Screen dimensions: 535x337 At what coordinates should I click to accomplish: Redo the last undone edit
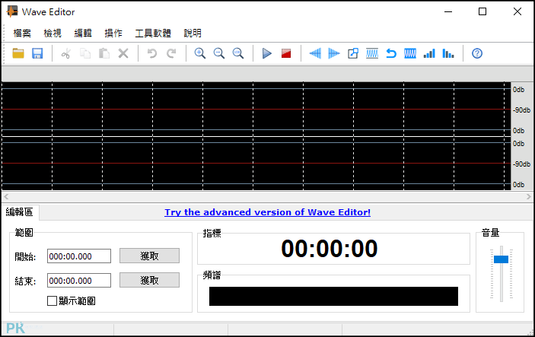171,53
